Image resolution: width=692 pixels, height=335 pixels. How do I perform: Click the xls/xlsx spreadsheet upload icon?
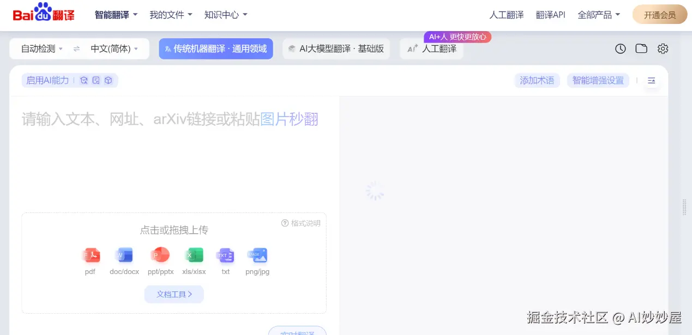[194, 255]
